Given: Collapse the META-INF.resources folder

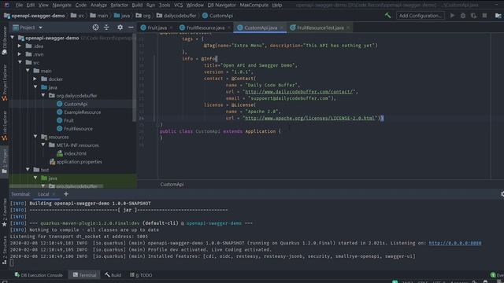Looking at the screenshot, I should (43, 145).
